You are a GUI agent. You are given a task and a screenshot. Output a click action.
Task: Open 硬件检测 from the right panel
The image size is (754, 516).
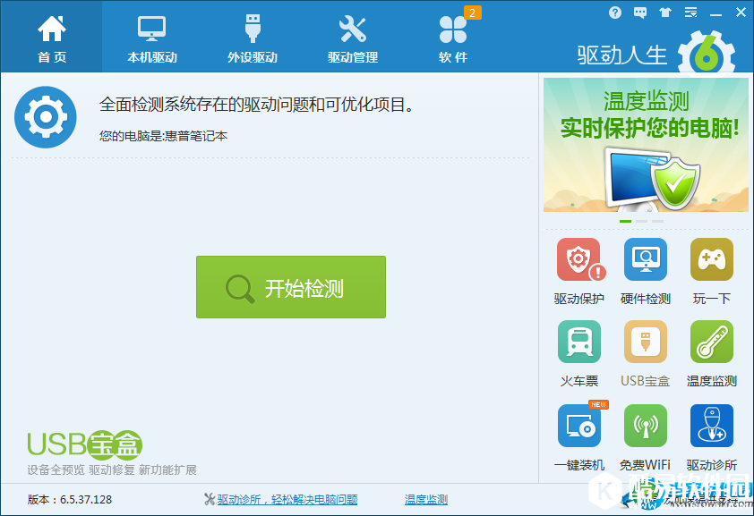pos(645,262)
